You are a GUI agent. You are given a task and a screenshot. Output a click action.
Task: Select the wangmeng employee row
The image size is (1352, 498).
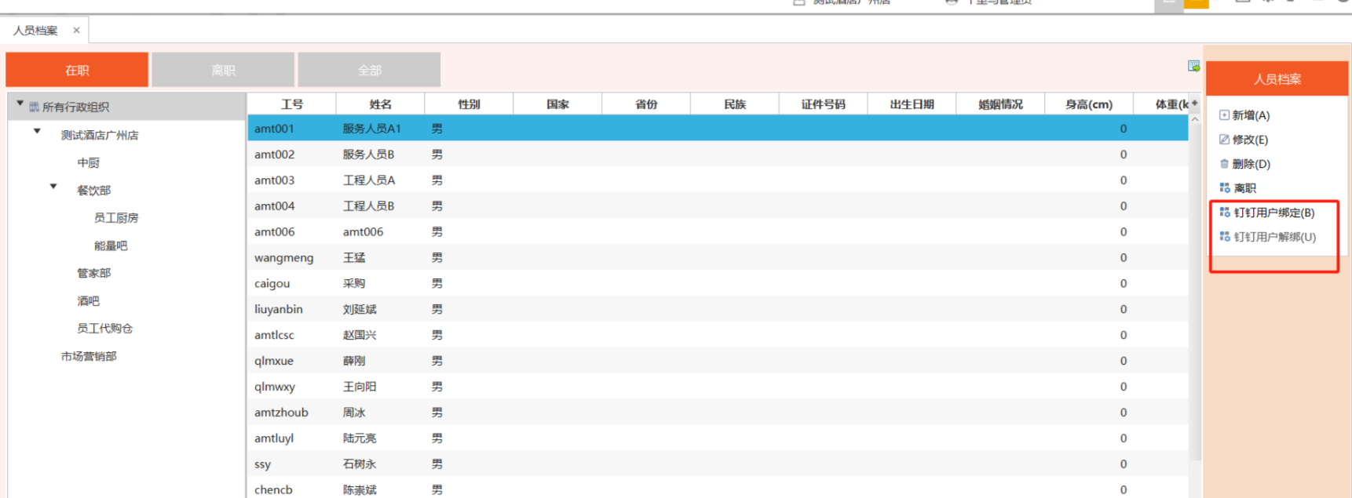click(283, 258)
